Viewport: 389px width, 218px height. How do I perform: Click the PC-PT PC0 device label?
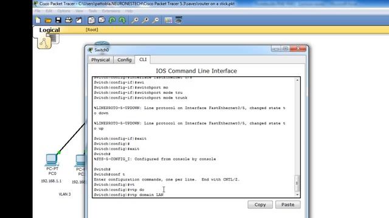[52, 171]
